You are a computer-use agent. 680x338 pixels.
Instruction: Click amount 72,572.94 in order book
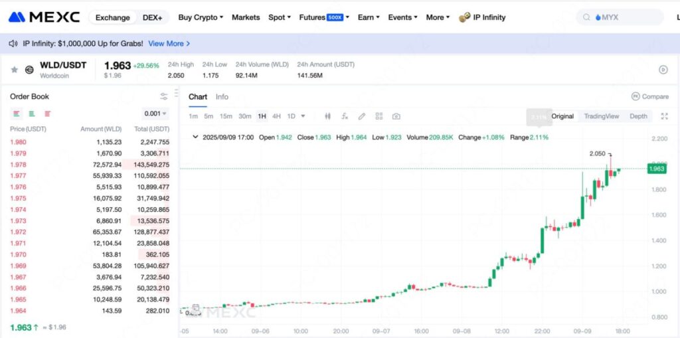(x=107, y=165)
